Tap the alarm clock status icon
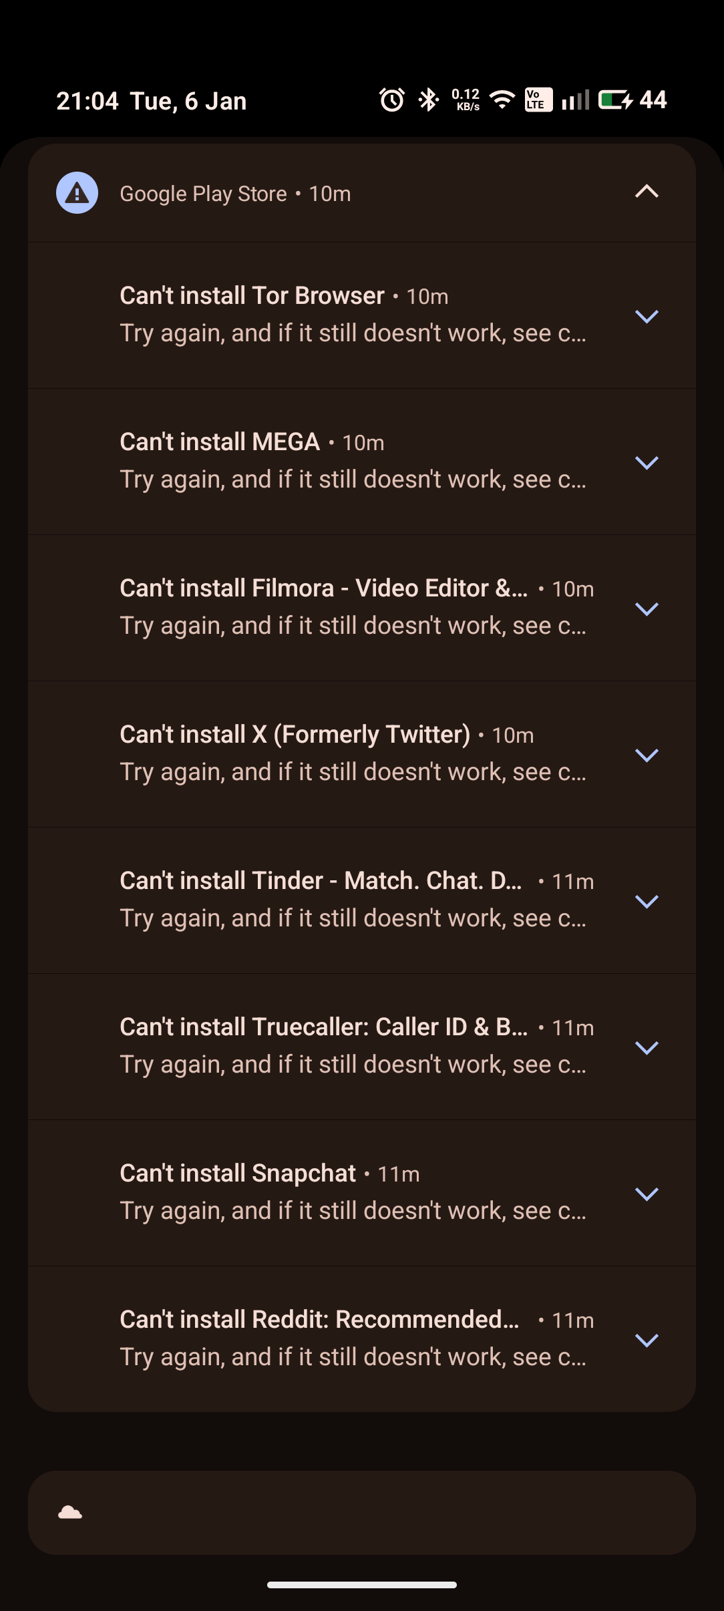Screen dimensions: 724x1611 tap(392, 100)
